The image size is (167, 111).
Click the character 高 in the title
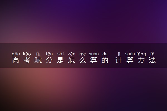(x=16, y=60)
